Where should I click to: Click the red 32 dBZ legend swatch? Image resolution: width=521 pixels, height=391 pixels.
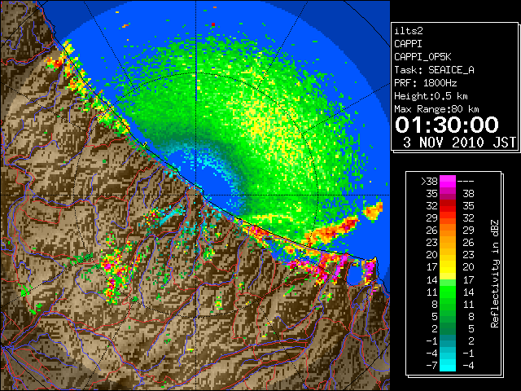pos(448,206)
